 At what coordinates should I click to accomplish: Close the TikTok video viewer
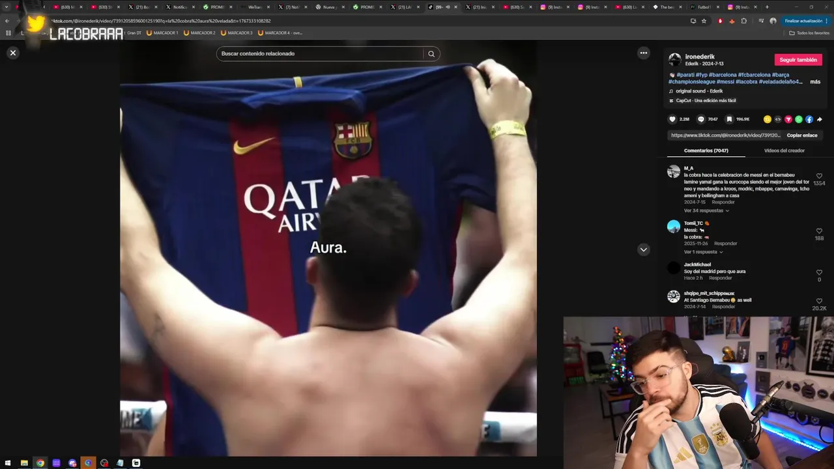click(13, 53)
